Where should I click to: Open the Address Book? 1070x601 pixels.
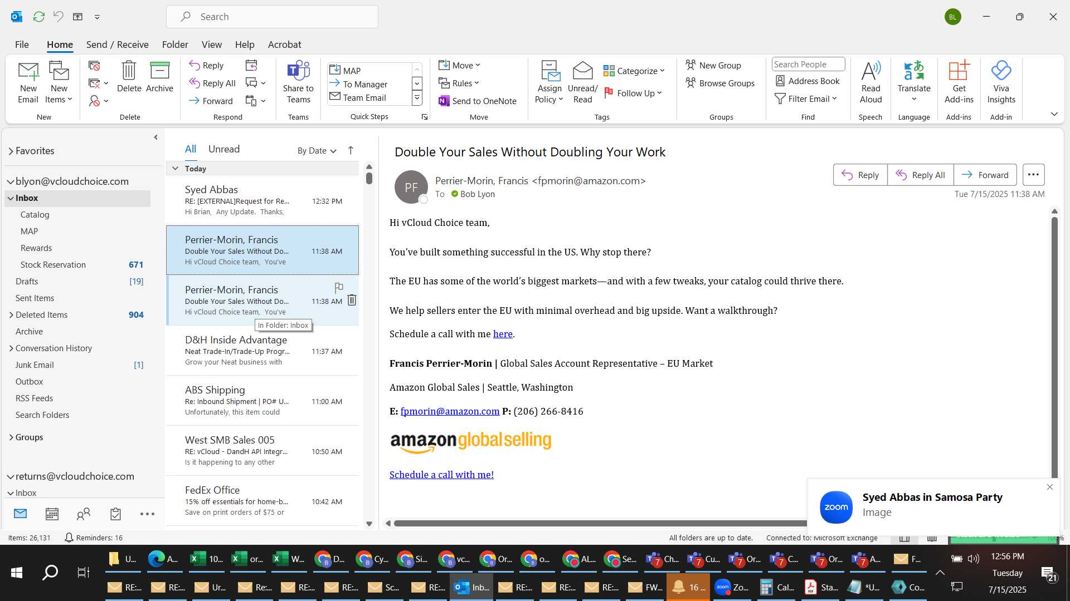click(x=808, y=81)
